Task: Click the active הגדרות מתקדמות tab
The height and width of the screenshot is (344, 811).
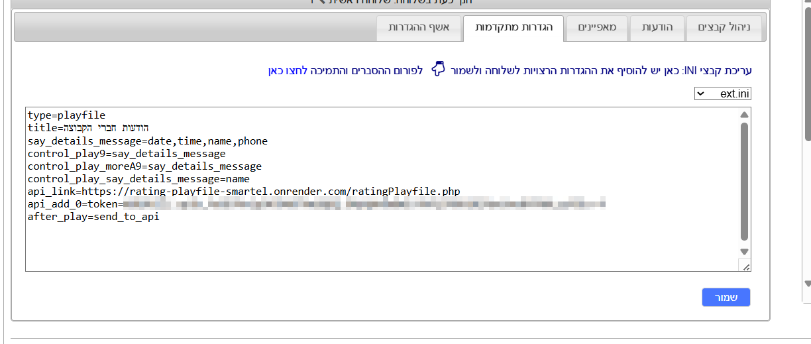Action: pos(514,28)
